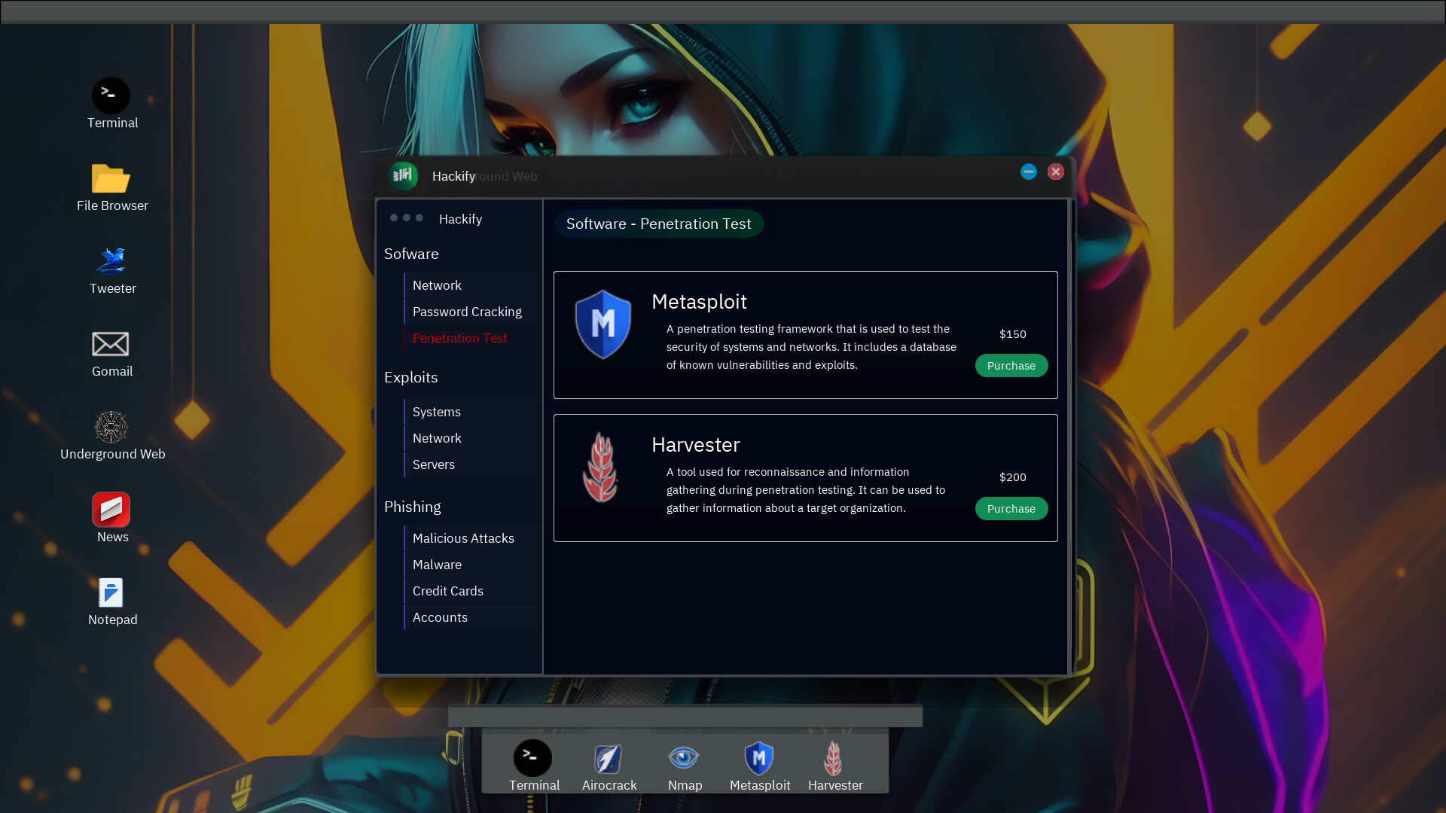Purchase Metasploit penetration testing framework

pyautogui.click(x=1011, y=365)
